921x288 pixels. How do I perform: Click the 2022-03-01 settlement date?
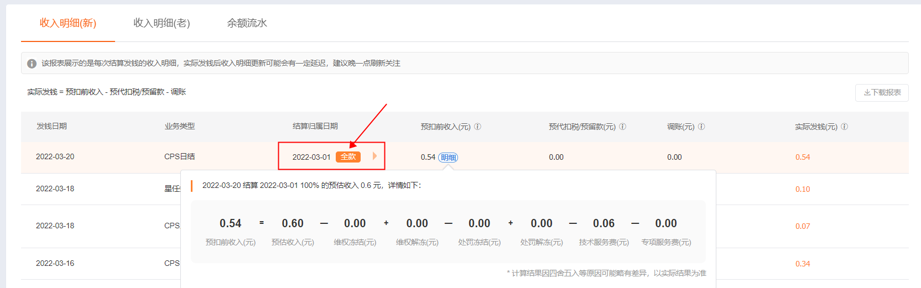(311, 158)
